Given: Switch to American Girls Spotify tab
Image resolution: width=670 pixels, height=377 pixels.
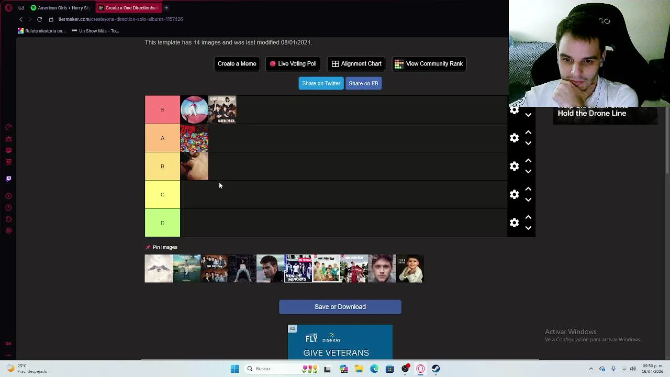Looking at the screenshot, I should point(60,8).
